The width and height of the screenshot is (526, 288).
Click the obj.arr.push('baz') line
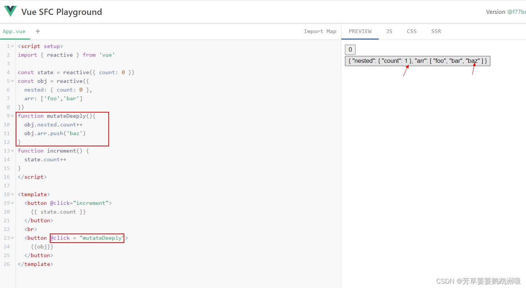pyautogui.click(x=55, y=133)
